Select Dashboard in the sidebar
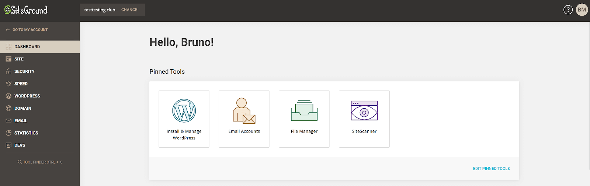Viewport: 590px width, 186px height. (27, 47)
